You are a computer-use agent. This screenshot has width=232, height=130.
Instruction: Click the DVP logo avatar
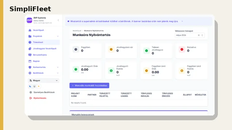click(x=29, y=20)
